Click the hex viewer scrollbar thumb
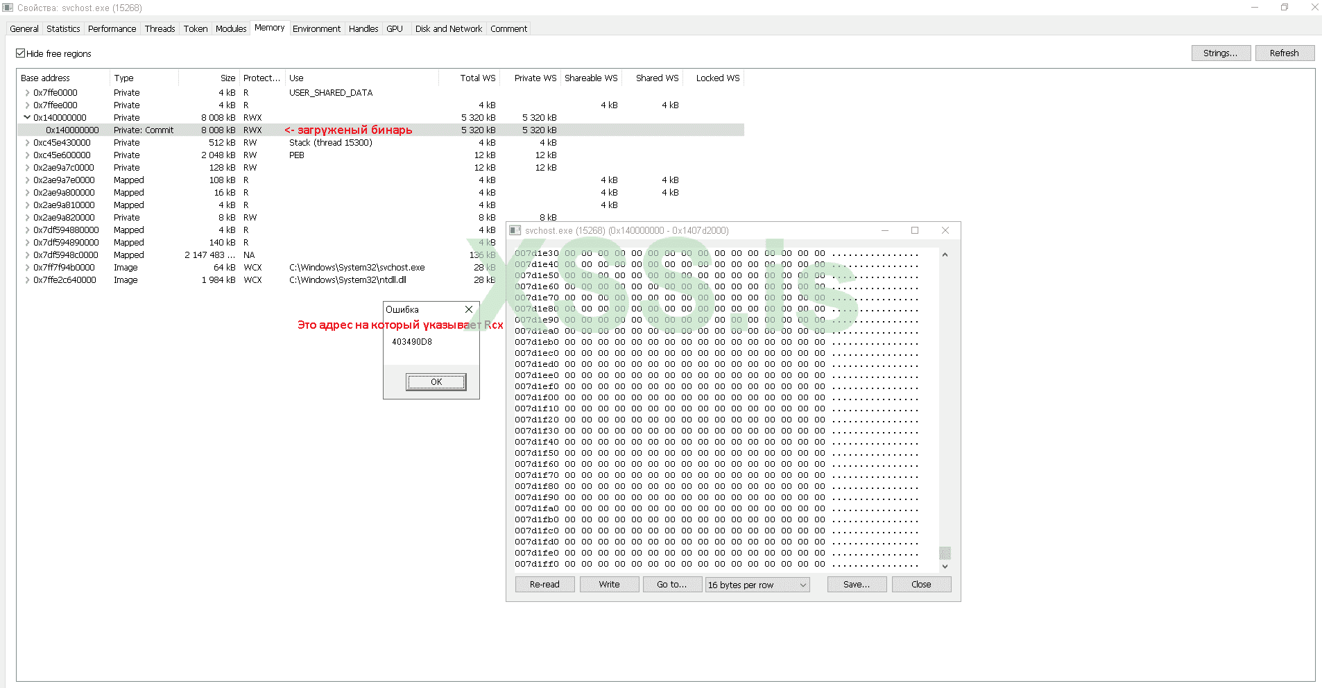Image resolution: width=1322 pixels, height=688 pixels. 945,553
